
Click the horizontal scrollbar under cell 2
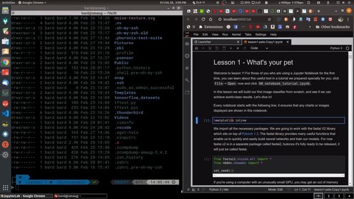[279, 175]
